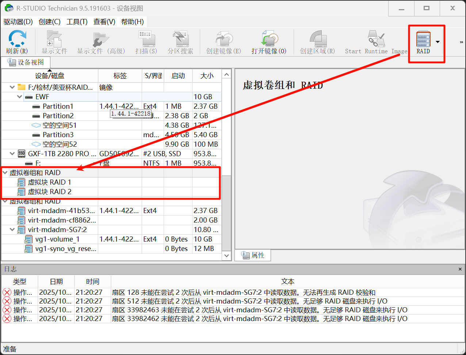This screenshot has width=466, height=355.
Task: Click the Refresh (刷新) toolbar icon
Action: tap(17, 39)
